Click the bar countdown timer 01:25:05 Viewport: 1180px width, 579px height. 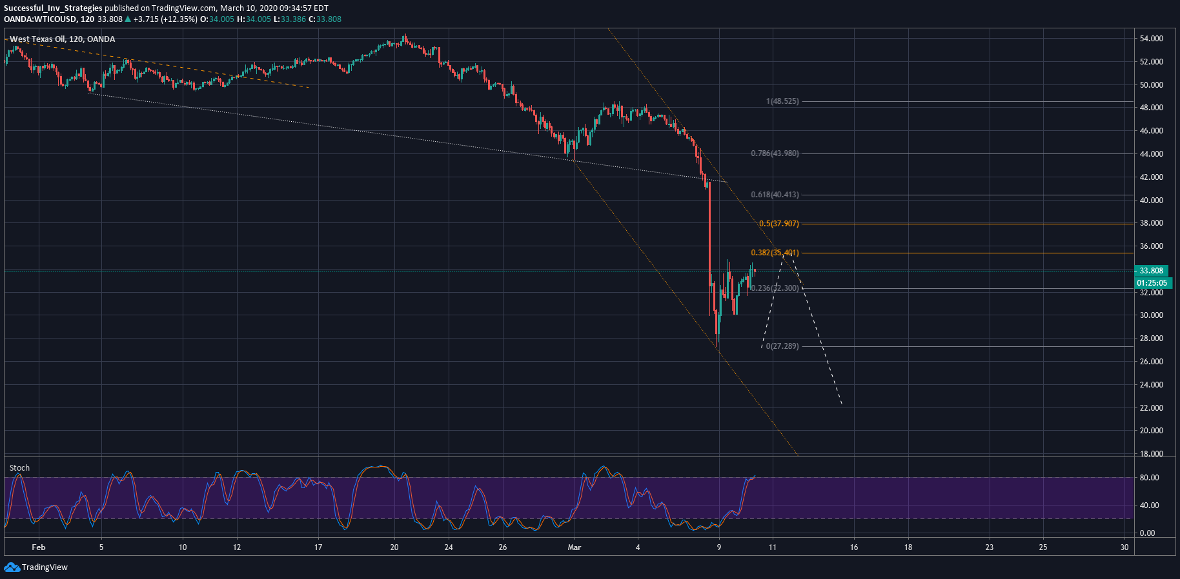pos(1153,283)
